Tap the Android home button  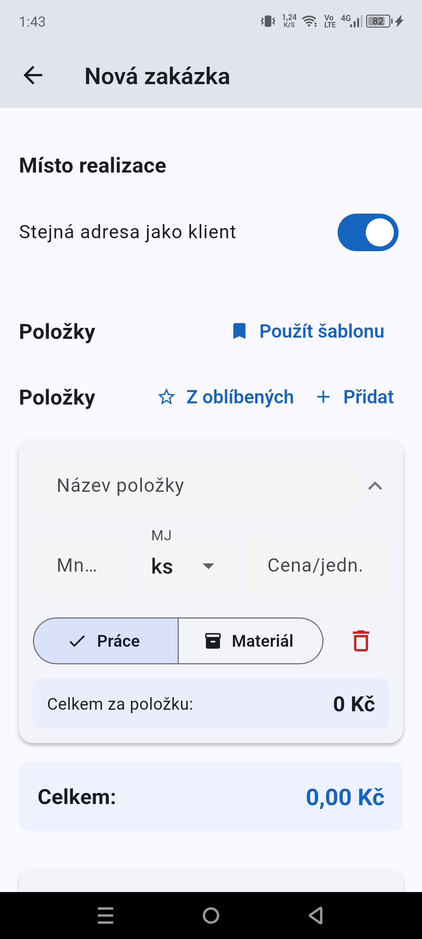211,916
